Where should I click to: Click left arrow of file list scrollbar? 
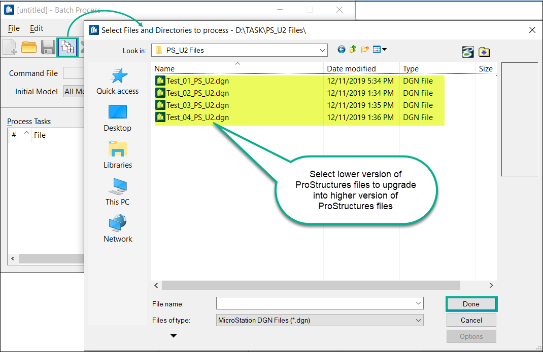point(156,285)
